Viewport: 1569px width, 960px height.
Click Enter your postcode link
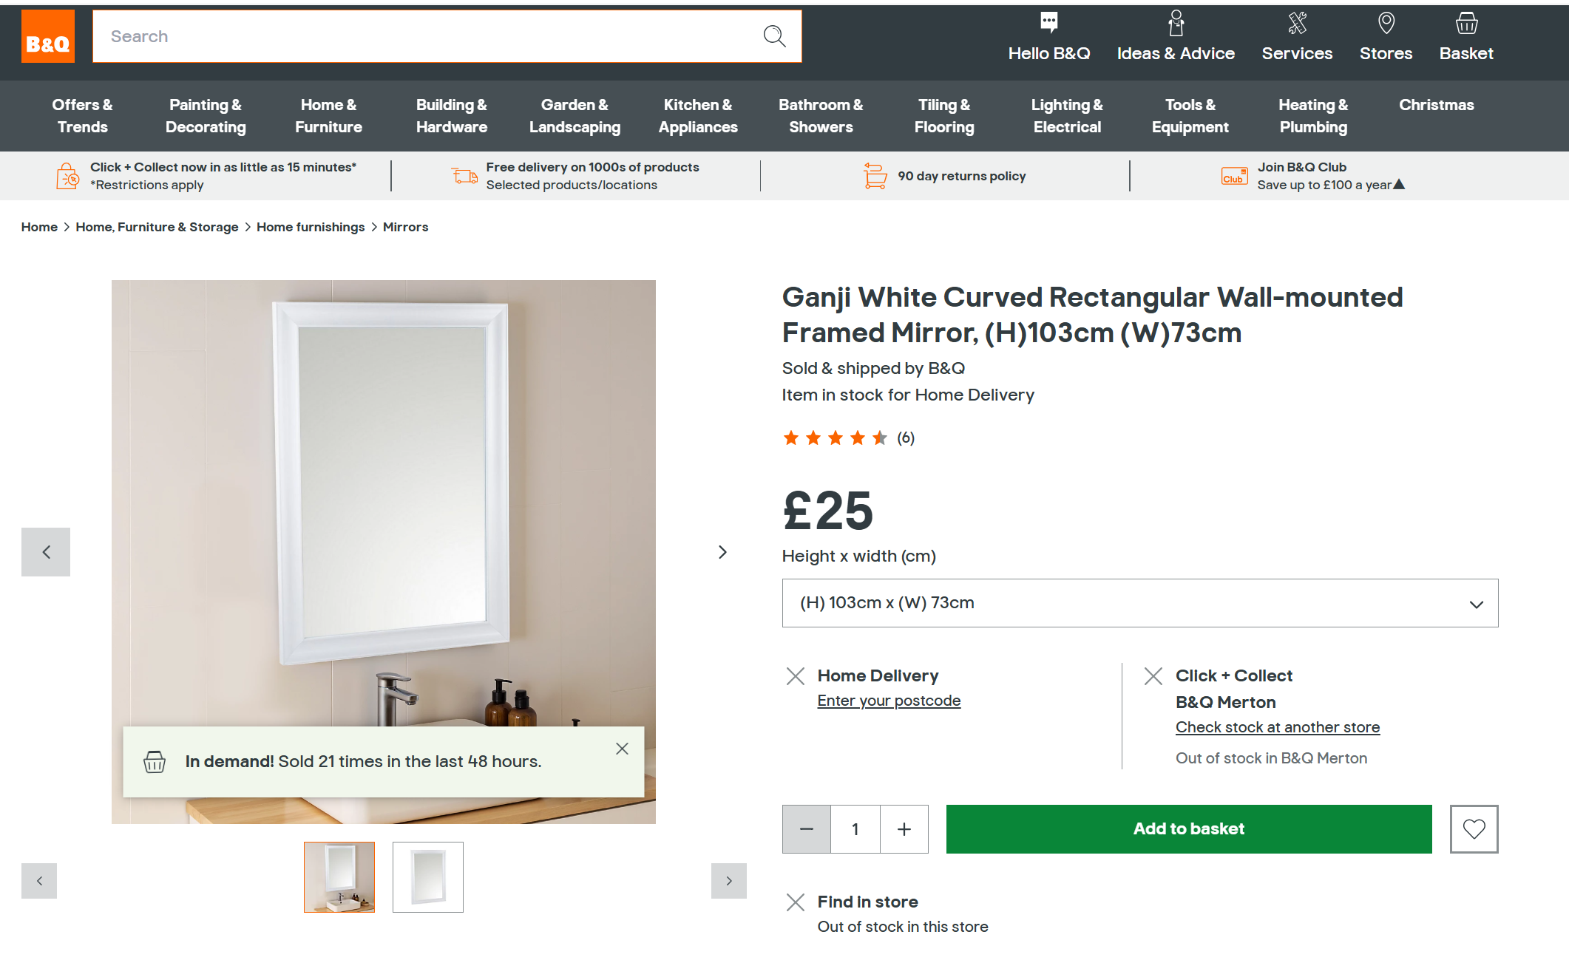pyautogui.click(x=889, y=701)
